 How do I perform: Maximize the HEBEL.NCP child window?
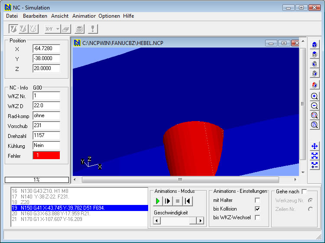pos(284,43)
